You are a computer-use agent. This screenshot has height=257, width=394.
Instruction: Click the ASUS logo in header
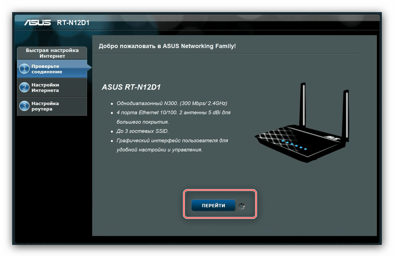tap(38, 23)
